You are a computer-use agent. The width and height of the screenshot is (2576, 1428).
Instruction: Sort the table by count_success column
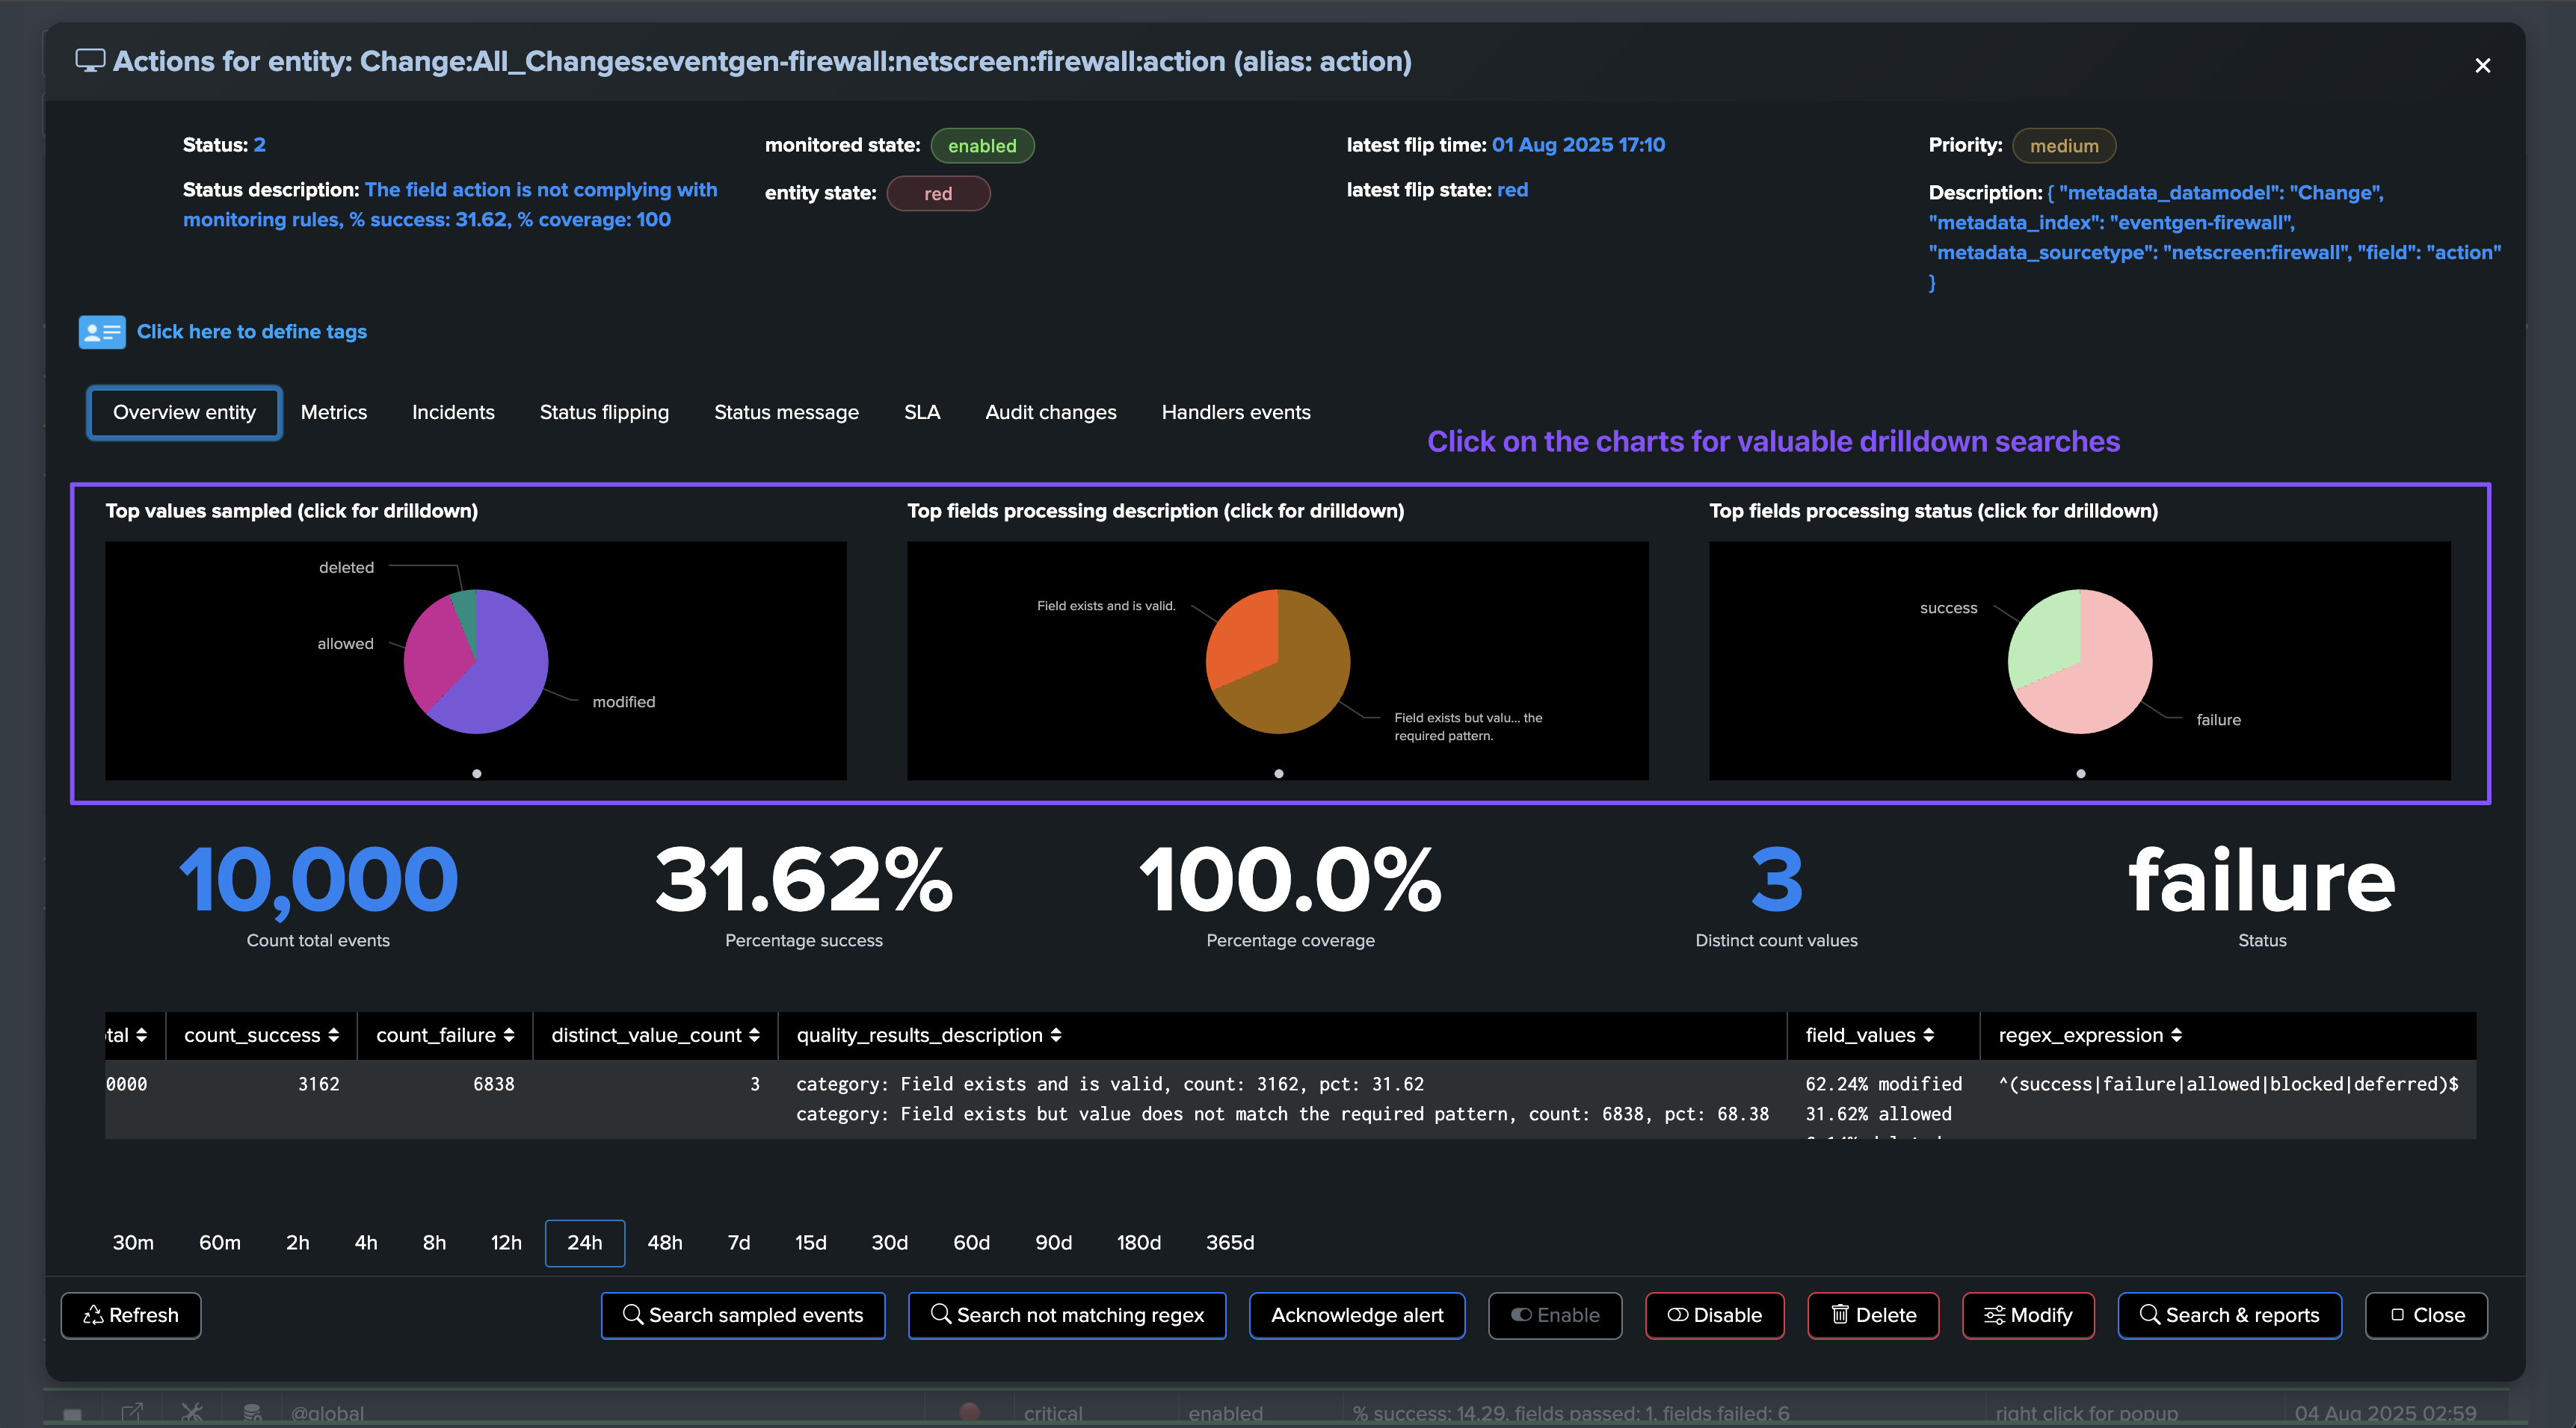[261, 1035]
